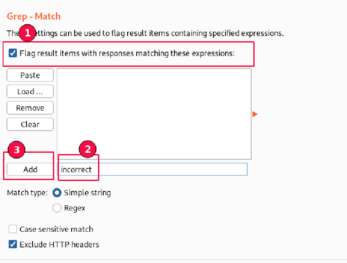Viewport: 347px width, 263px height.
Task: Click the red number 3 annotation badge
Action: 17,150
